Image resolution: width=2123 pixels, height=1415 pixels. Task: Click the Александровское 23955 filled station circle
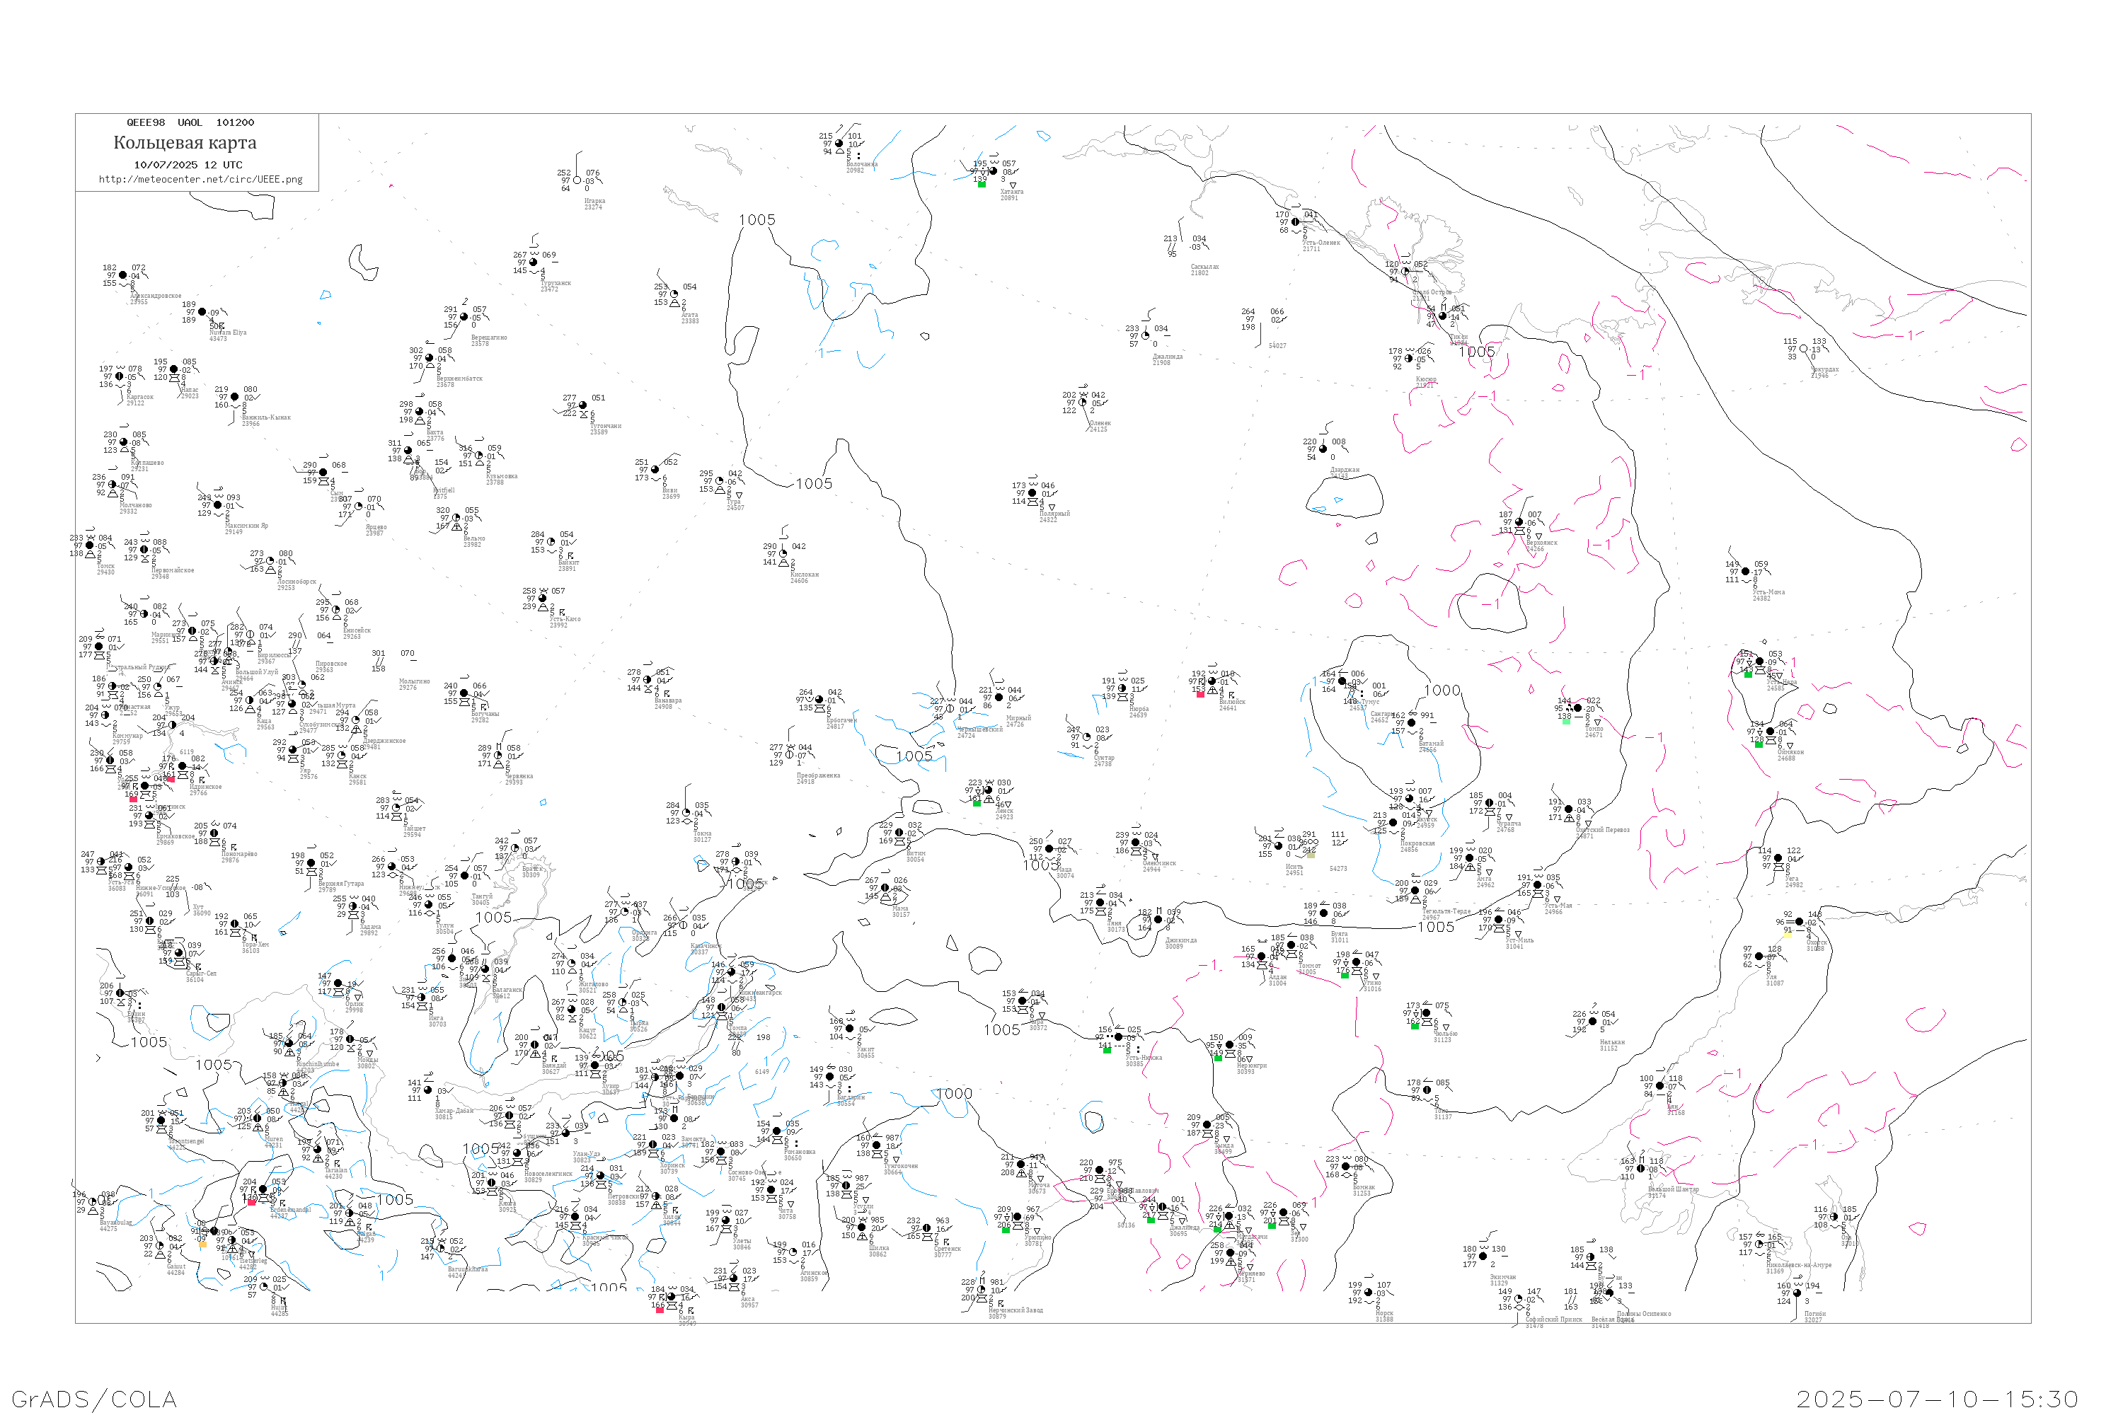click(x=124, y=275)
